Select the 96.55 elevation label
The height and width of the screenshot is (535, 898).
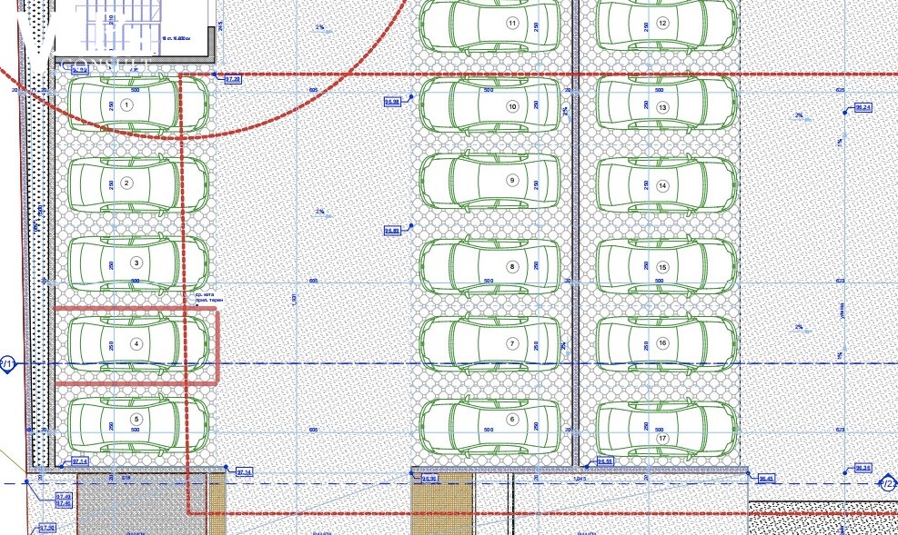(x=605, y=461)
